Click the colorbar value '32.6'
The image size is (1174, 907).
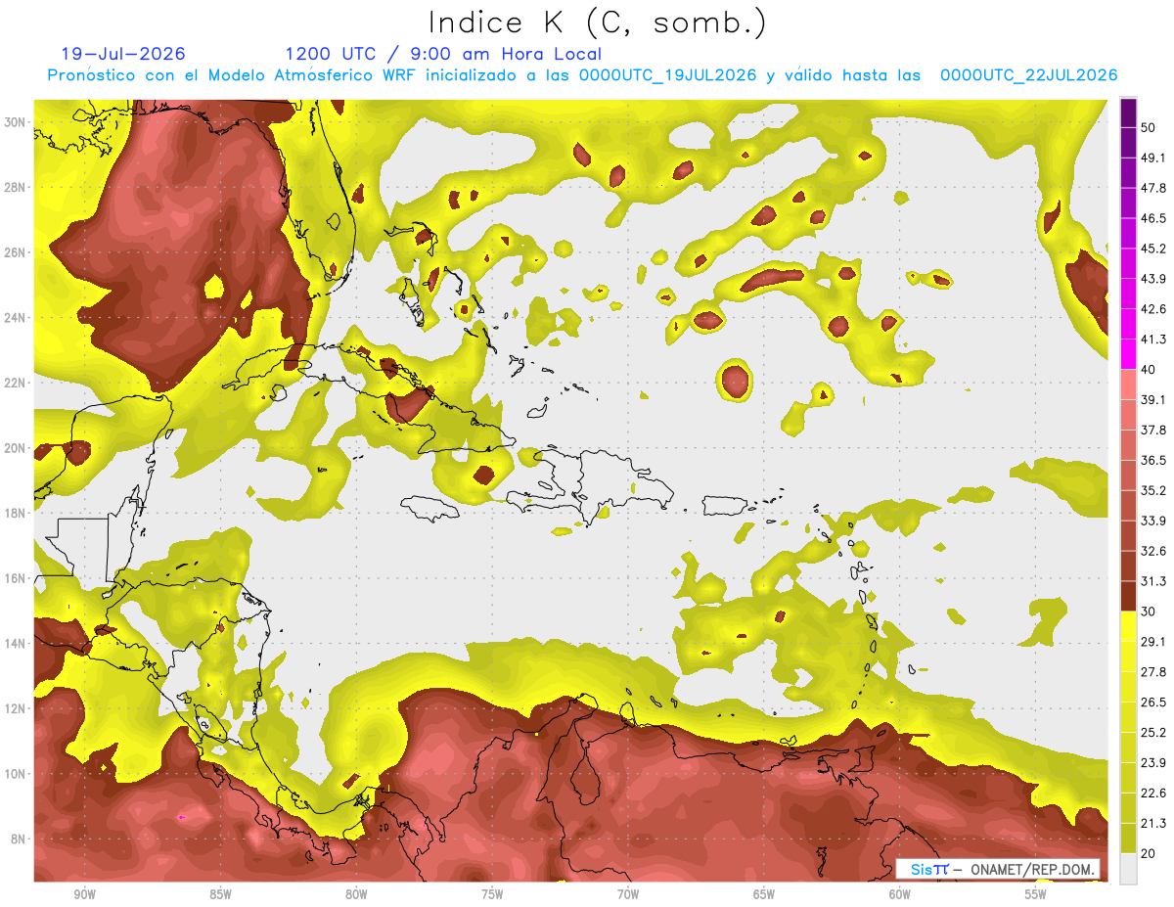click(1153, 551)
